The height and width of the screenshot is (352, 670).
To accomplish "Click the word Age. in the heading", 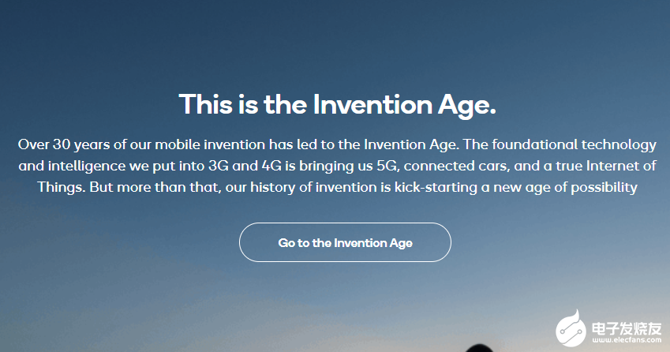I will 467,106.
